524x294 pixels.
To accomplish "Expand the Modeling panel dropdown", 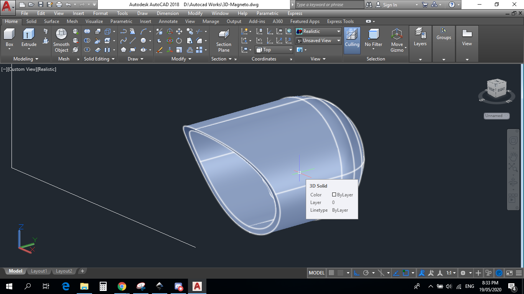I will pos(26,59).
